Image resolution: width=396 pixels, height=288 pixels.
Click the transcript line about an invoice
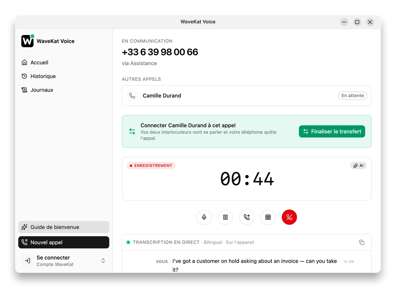pos(254,266)
